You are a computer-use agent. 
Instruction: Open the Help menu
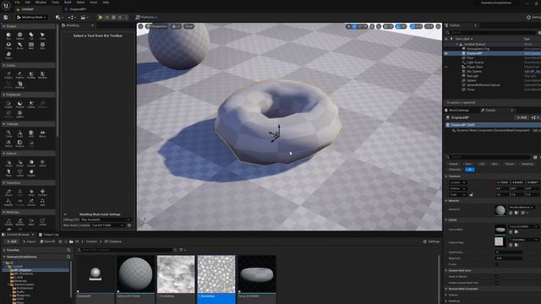(x=106, y=3)
